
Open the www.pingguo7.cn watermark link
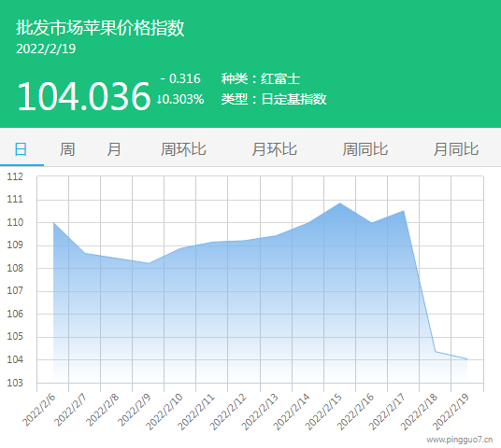[460, 440]
